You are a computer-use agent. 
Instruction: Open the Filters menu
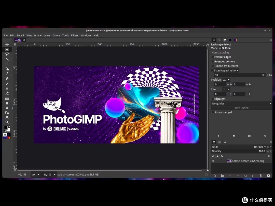click(x=75, y=35)
